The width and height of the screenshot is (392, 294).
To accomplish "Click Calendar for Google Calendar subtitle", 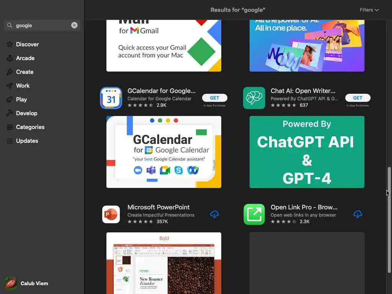I will coord(159,98).
